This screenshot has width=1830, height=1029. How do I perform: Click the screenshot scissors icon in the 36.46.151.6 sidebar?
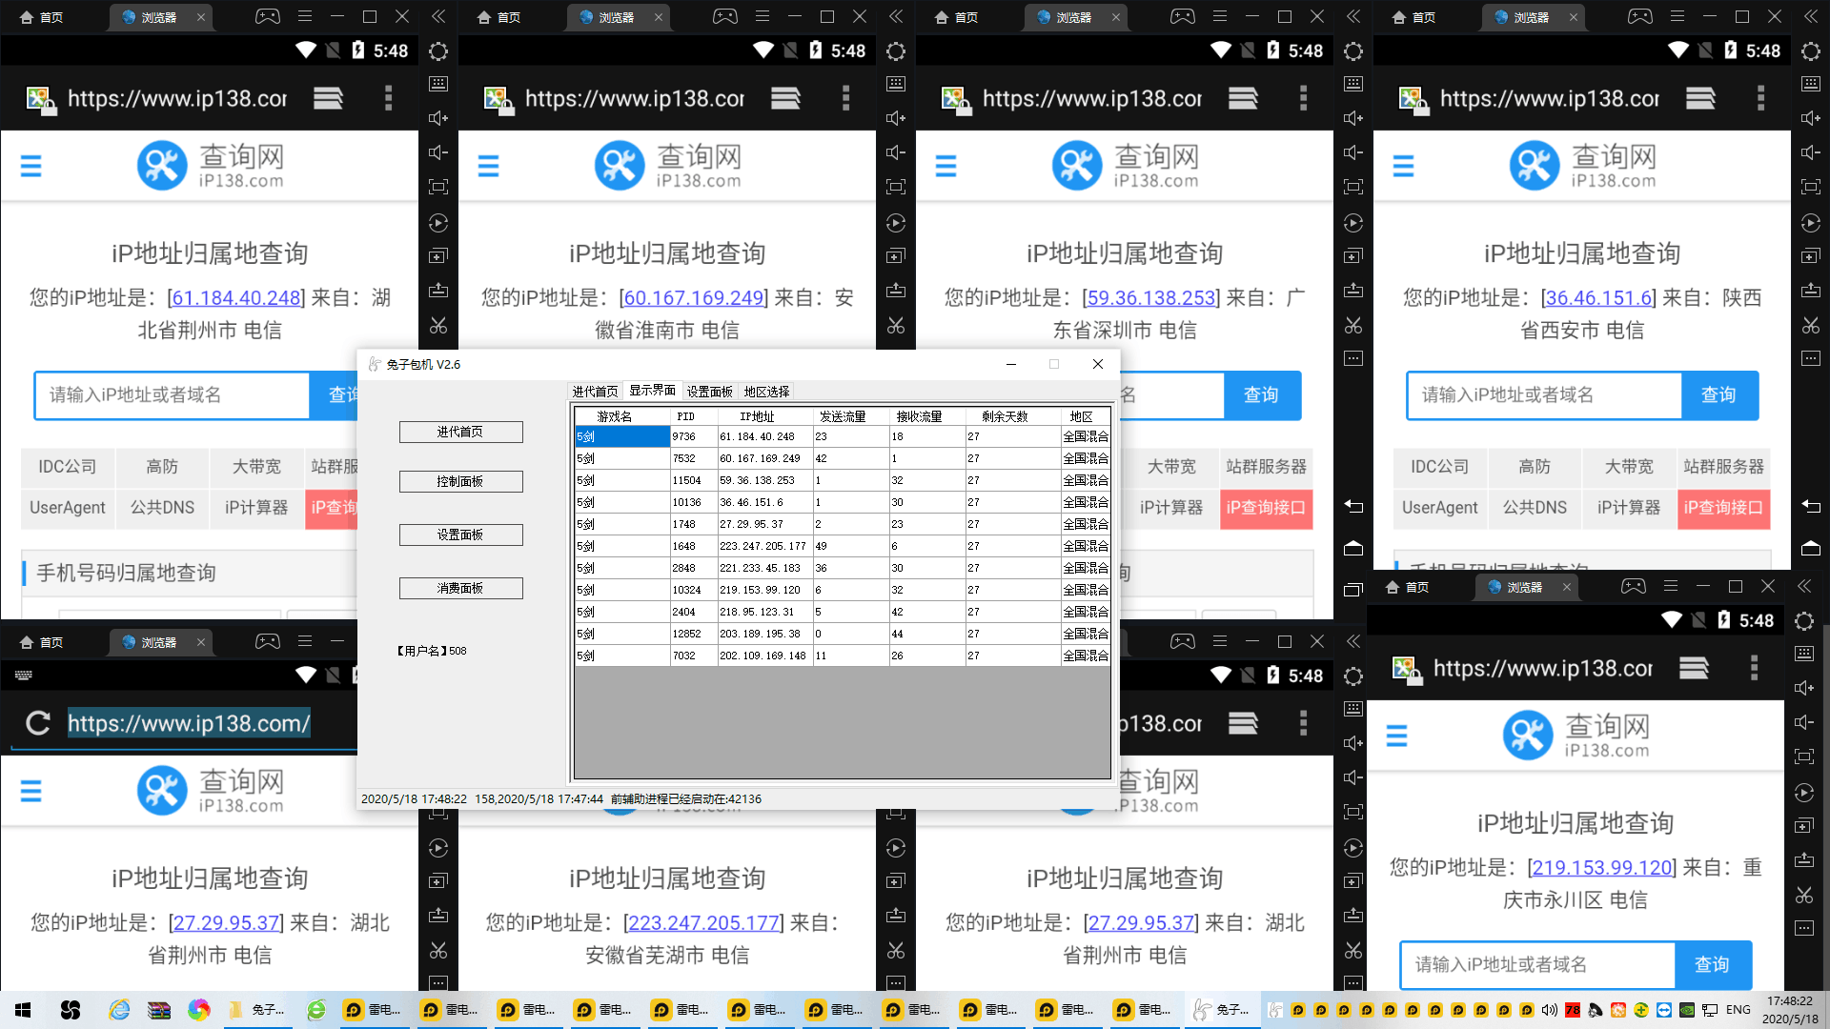coord(1811,325)
